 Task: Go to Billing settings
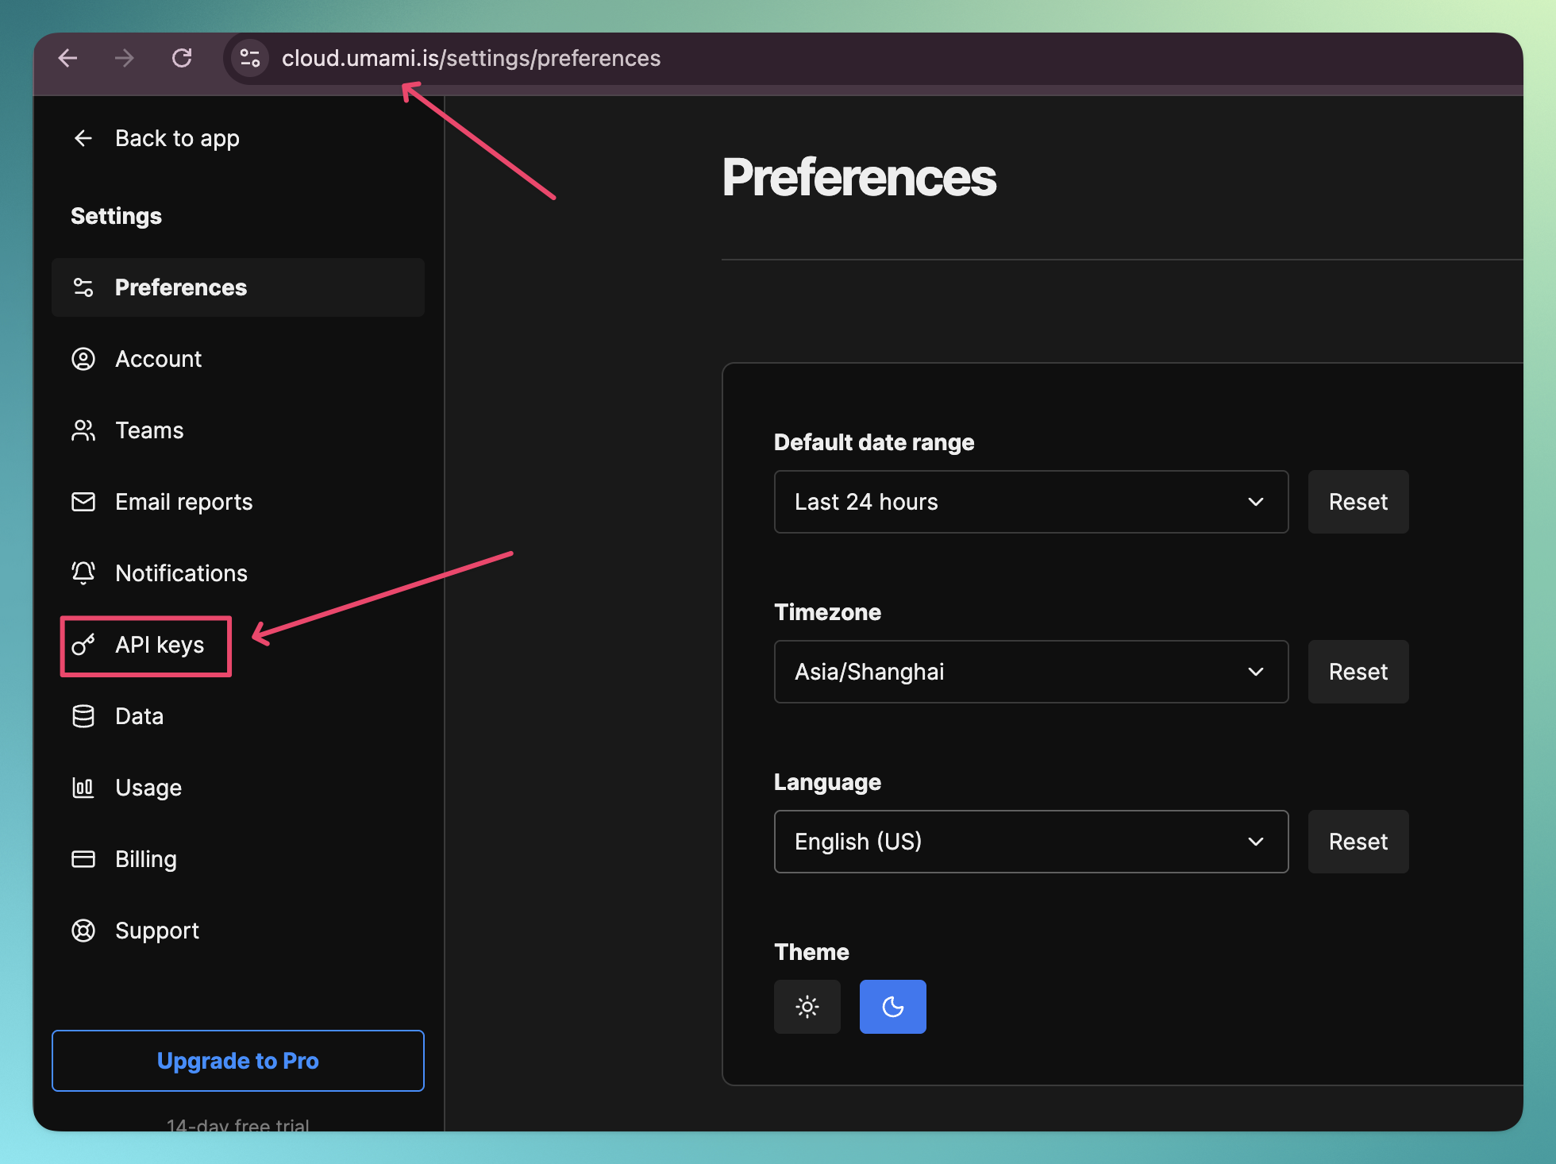point(146,859)
